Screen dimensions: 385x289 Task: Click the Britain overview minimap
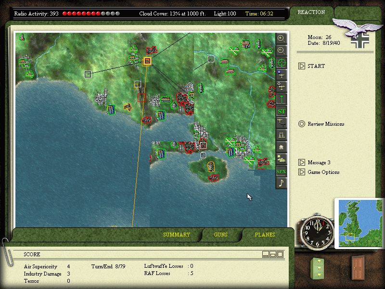[x=360, y=223]
